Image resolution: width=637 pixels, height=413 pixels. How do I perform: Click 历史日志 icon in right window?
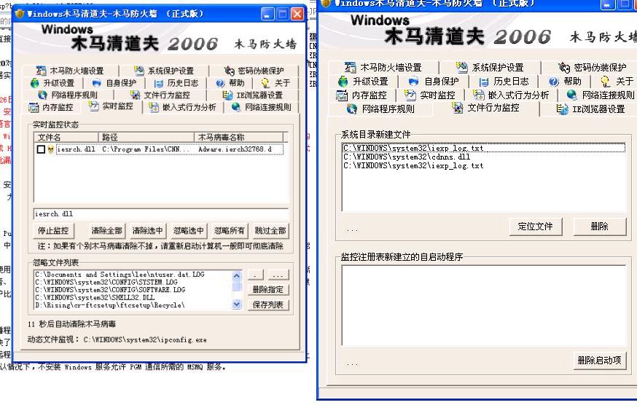tap(483, 82)
